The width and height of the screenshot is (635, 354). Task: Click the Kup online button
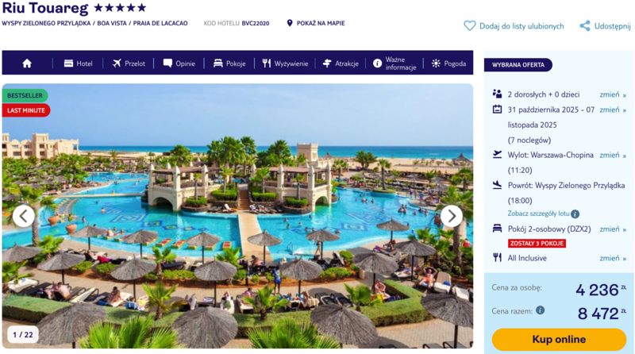click(559, 340)
